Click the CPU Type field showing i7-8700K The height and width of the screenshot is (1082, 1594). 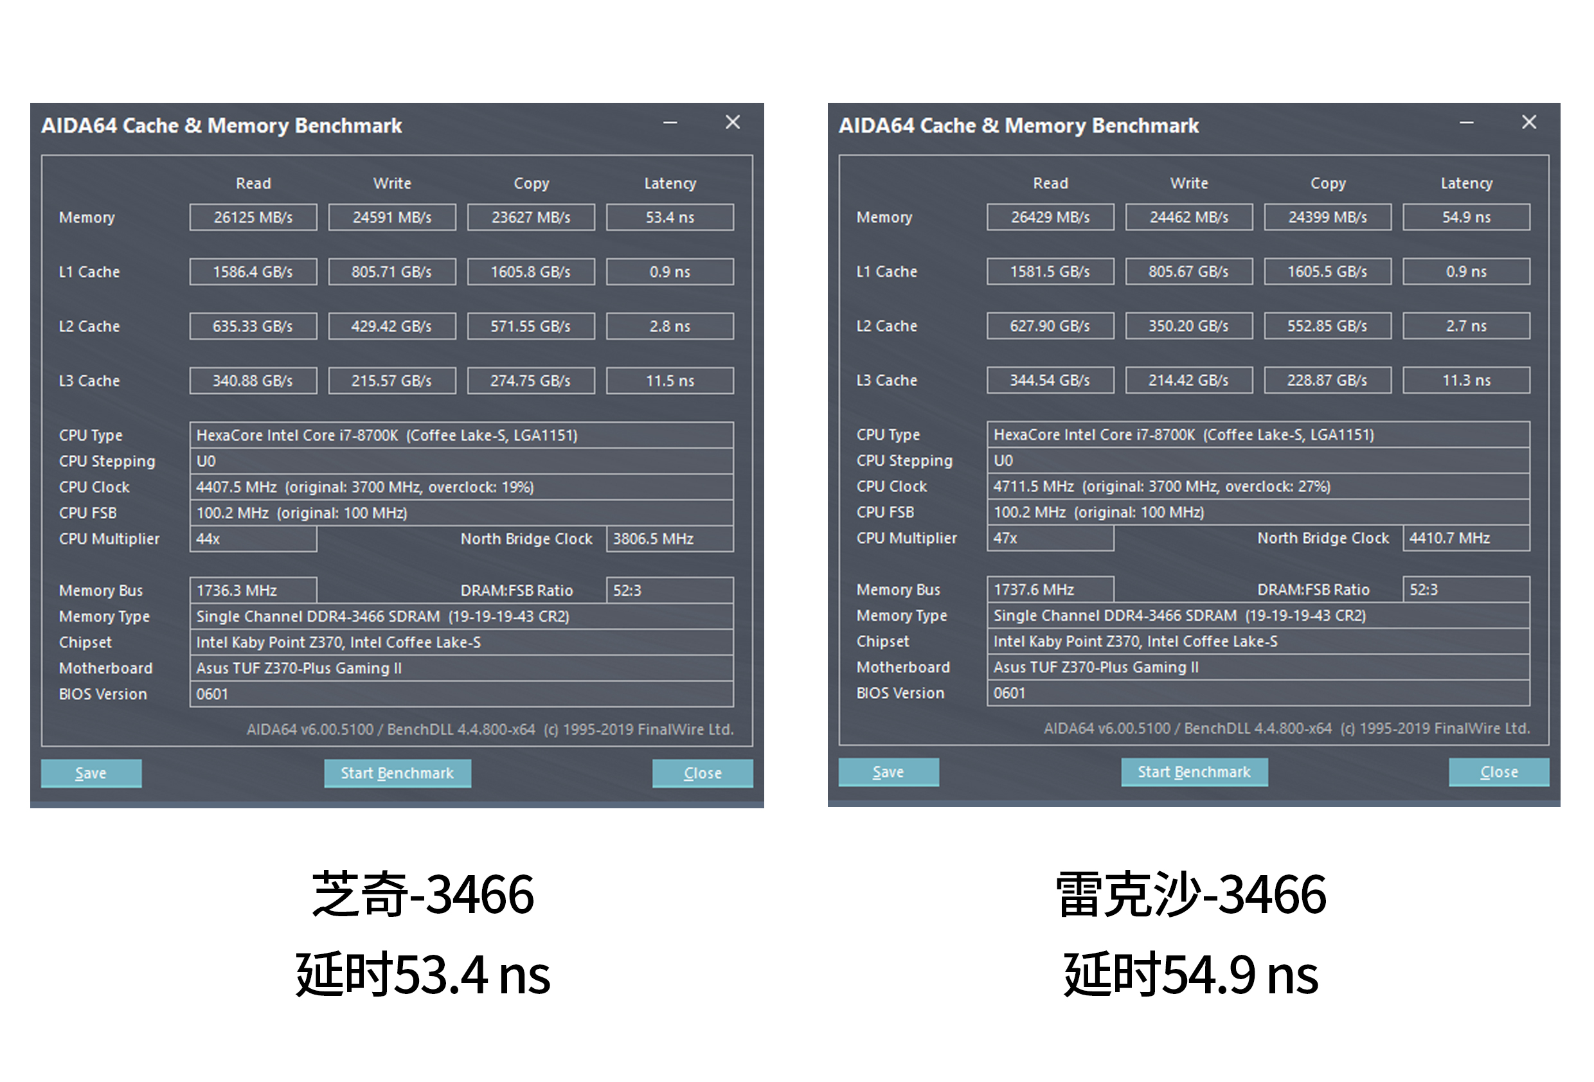click(461, 435)
